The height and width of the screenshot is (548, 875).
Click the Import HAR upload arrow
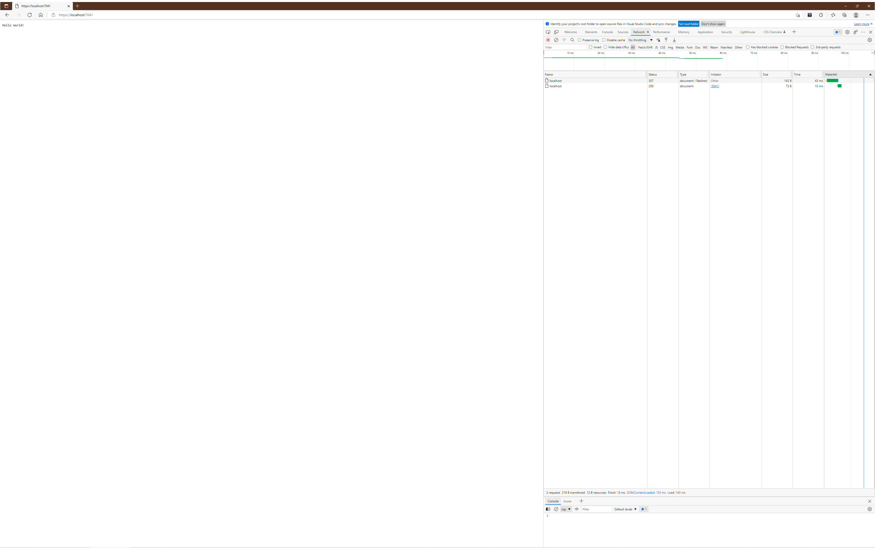[666, 40]
